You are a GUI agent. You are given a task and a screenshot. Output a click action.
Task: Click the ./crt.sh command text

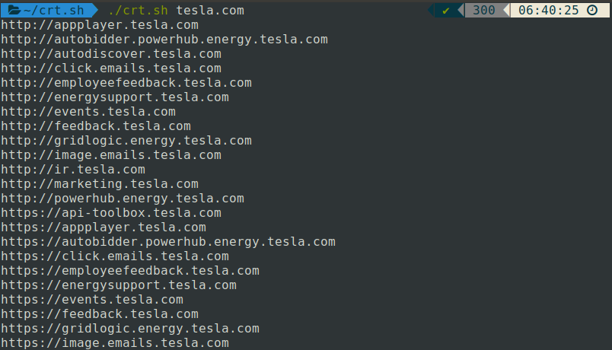click(138, 10)
